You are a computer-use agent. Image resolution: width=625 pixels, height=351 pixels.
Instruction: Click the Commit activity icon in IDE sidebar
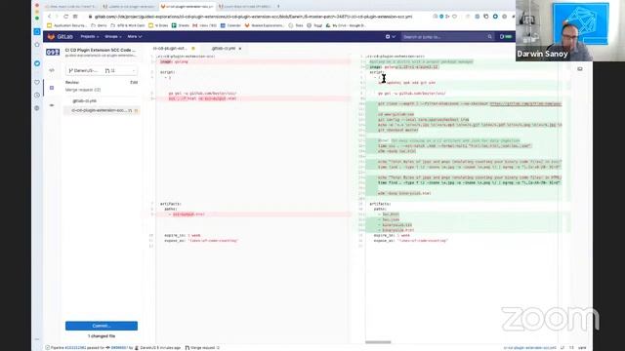[x=52, y=105]
